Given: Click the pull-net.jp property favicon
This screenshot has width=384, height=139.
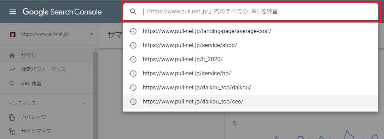Looking at the screenshot, I should [x=12, y=34].
